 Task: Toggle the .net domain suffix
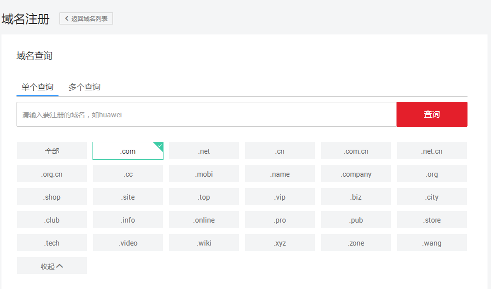click(x=204, y=151)
